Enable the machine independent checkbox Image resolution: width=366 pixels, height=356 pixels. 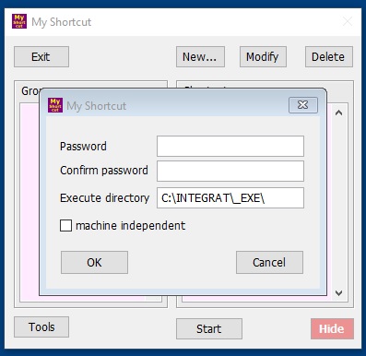(65, 225)
